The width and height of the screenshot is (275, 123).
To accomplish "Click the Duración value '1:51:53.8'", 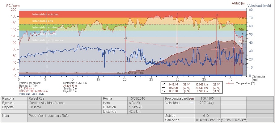I will pos(146,107).
